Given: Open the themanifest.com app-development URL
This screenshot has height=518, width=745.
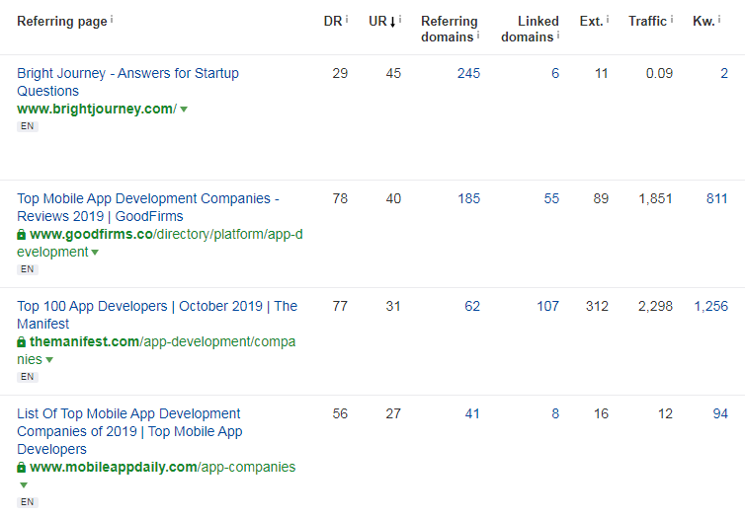Looking at the screenshot, I should click(x=156, y=350).
